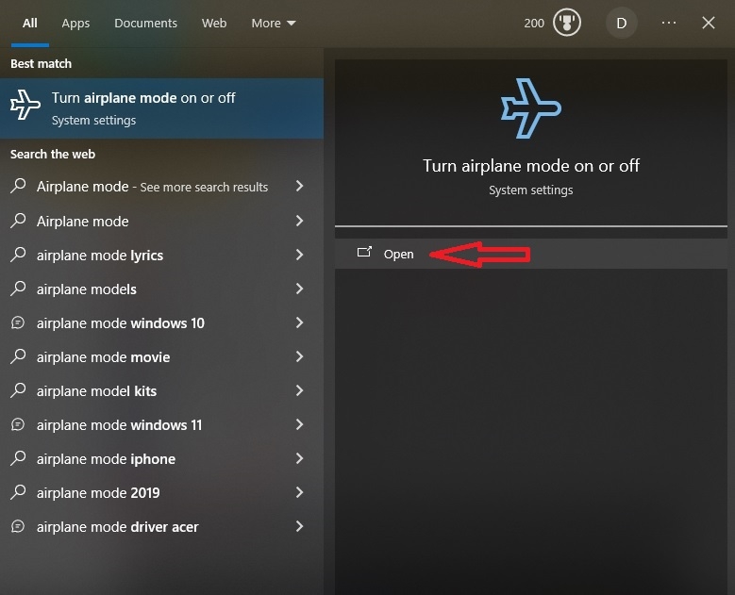Click chat icon beside airplane mode driver acer
Screen dimensions: 735x595
tap(18, 526)
